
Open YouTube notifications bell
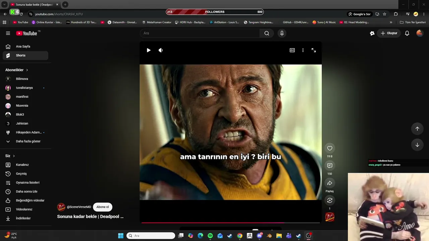click(407, 33)
